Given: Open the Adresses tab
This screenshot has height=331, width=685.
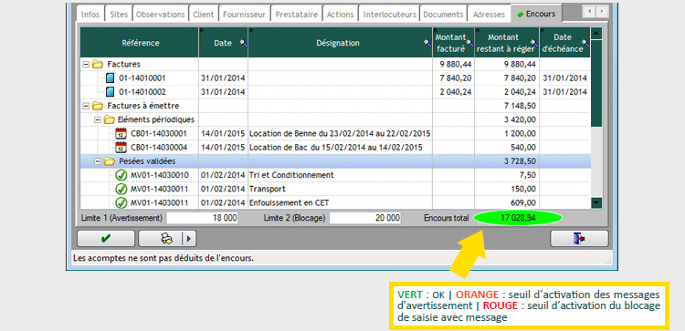Looking at the screenshot, I should tap(489, 15).
